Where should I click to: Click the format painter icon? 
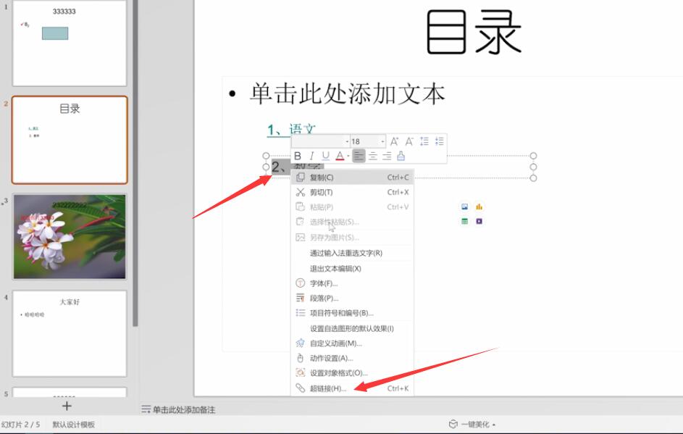coord(401,156)
